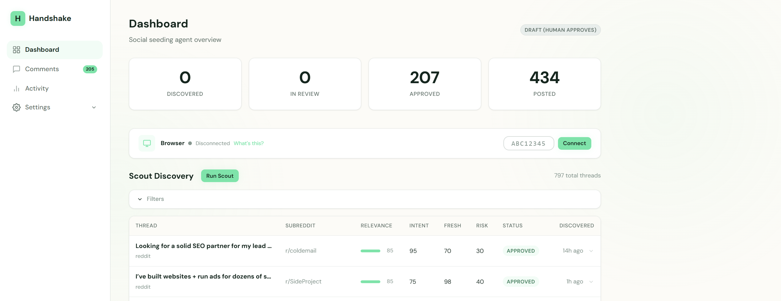Image resolution: width=781 pixels, height=301 pixels.
Task: Open the dropdown on the 14h ago thread row
Action: click(591, 251)
